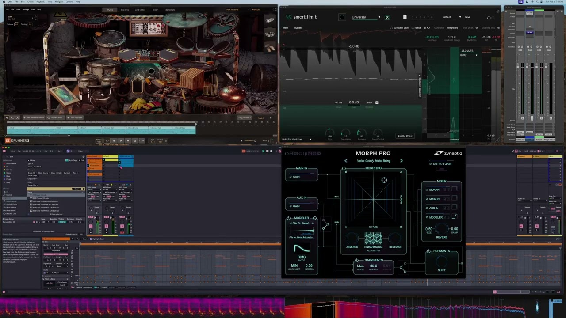Viewport: 566px width, 318px height.
Task: Go to next Morph Pro preset
Action: point(401,161)
